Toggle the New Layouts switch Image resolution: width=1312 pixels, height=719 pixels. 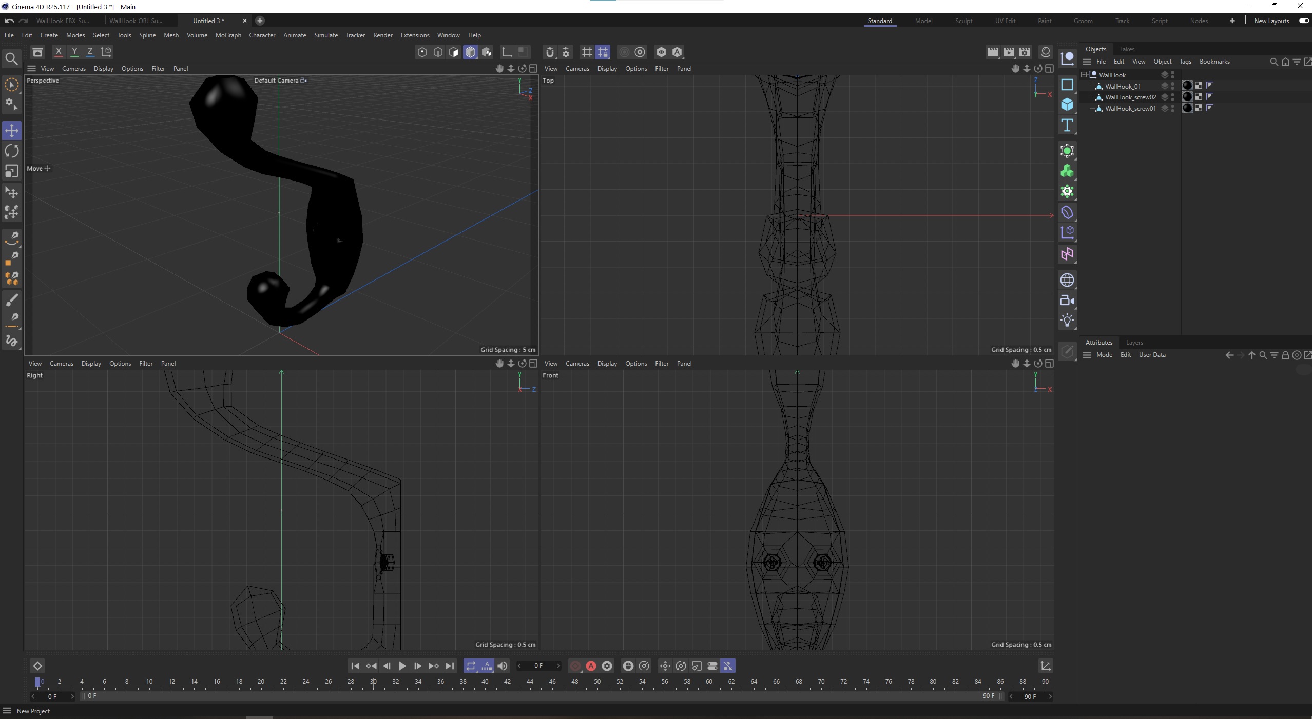[1303, 21]
